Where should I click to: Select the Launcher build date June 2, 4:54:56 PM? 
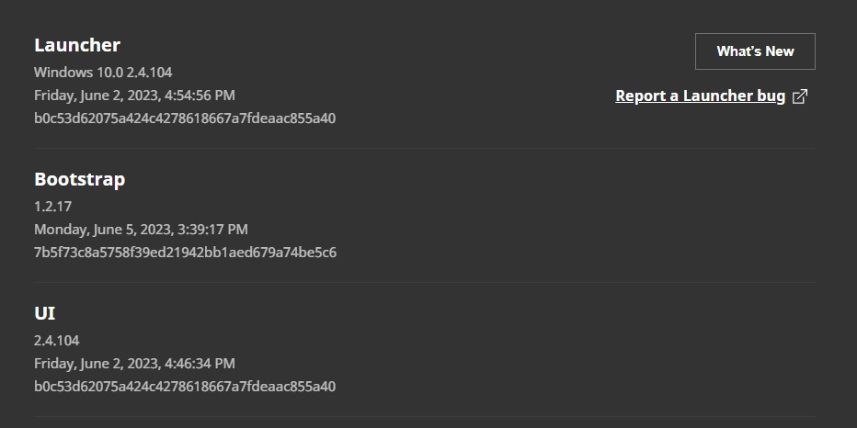[134, 95]
